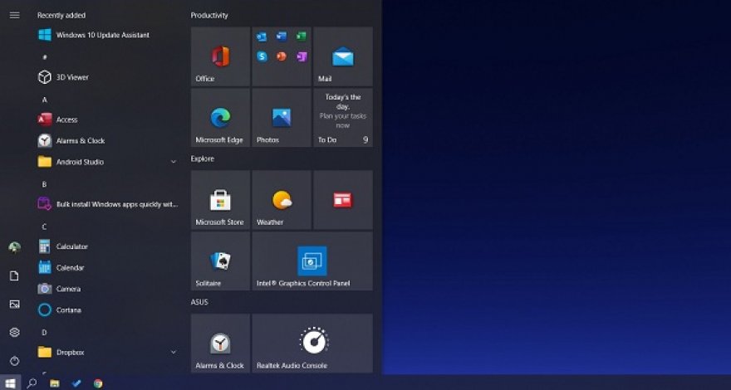
Task: Open Pictures from Start sidebar
Action: pyautogui.click(x=14, y=305)
